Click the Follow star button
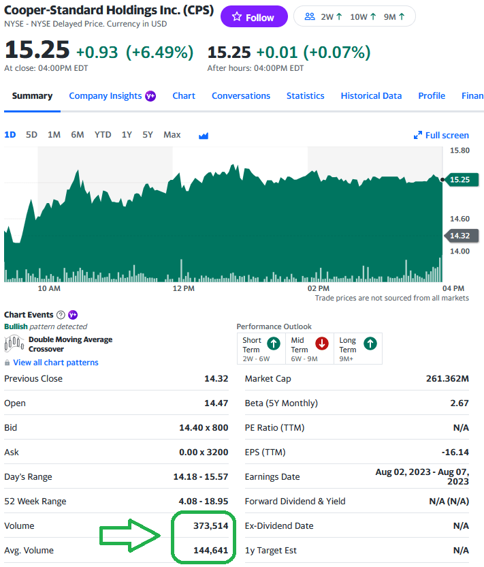 [253, 17]
